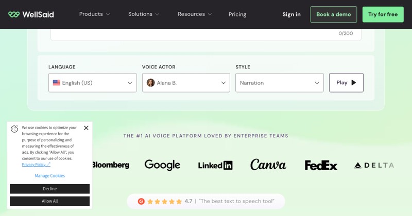Click the Solutions chevron arrow
The image size is (412, 216).
[157, 14]
